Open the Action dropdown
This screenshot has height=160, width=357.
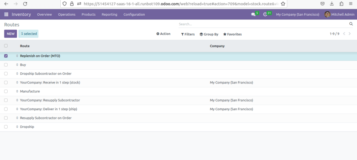[163, 34]
